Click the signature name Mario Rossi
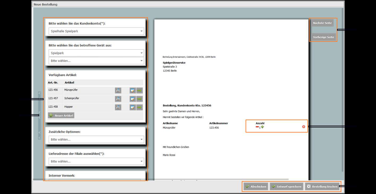 tap(169, 155)
